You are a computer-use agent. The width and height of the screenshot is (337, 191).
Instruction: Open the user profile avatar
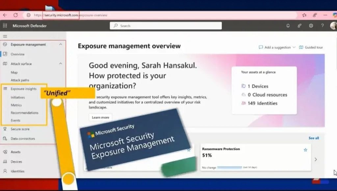click(333, 26)
